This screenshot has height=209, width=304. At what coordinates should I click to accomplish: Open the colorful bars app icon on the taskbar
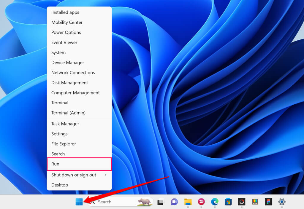point(255,202)
